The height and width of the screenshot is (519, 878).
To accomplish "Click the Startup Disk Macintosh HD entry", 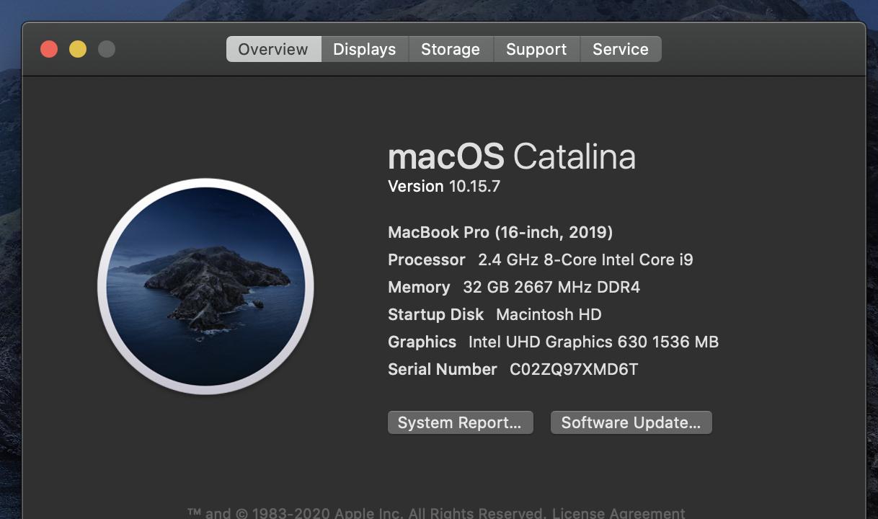I will click(x=495, y=314).
